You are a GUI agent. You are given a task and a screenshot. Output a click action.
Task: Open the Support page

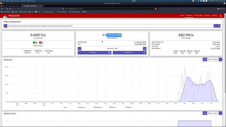point(214,16)
